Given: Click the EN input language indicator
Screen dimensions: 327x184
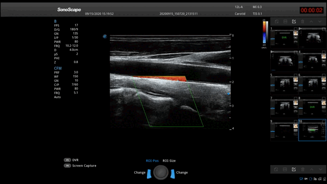Looking at the screenshot, I should (306, 179).
